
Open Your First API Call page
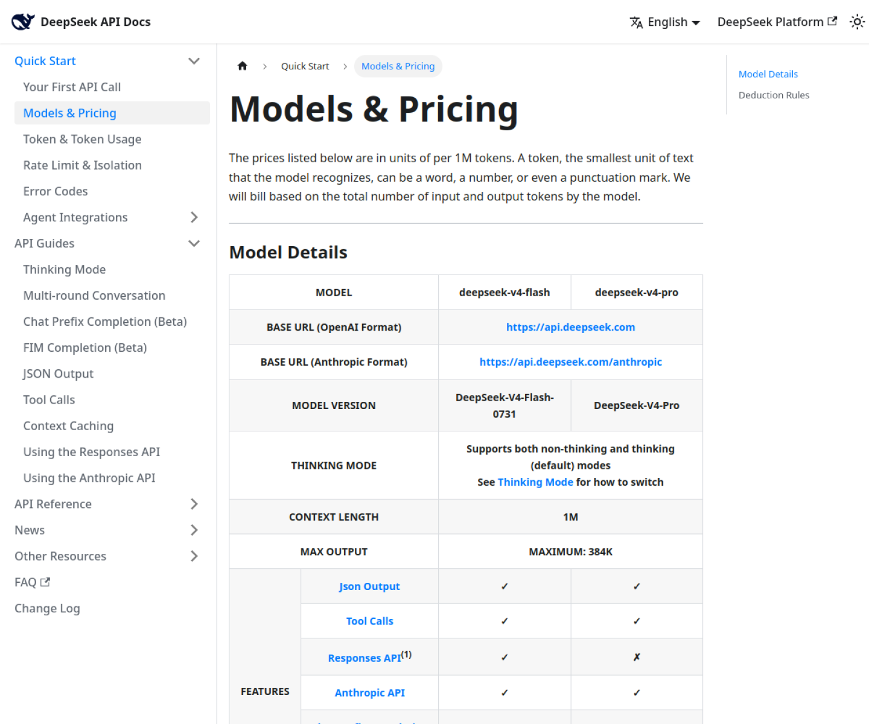click(x=72, y=87)
